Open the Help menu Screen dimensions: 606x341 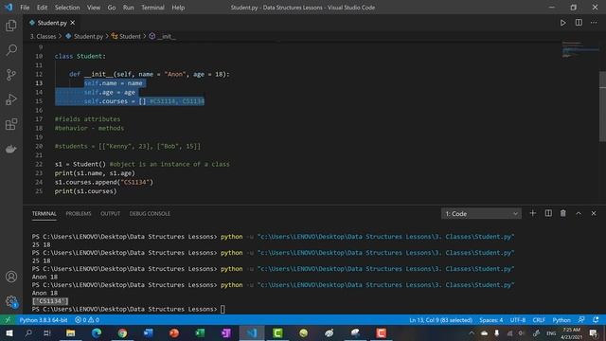178,8
